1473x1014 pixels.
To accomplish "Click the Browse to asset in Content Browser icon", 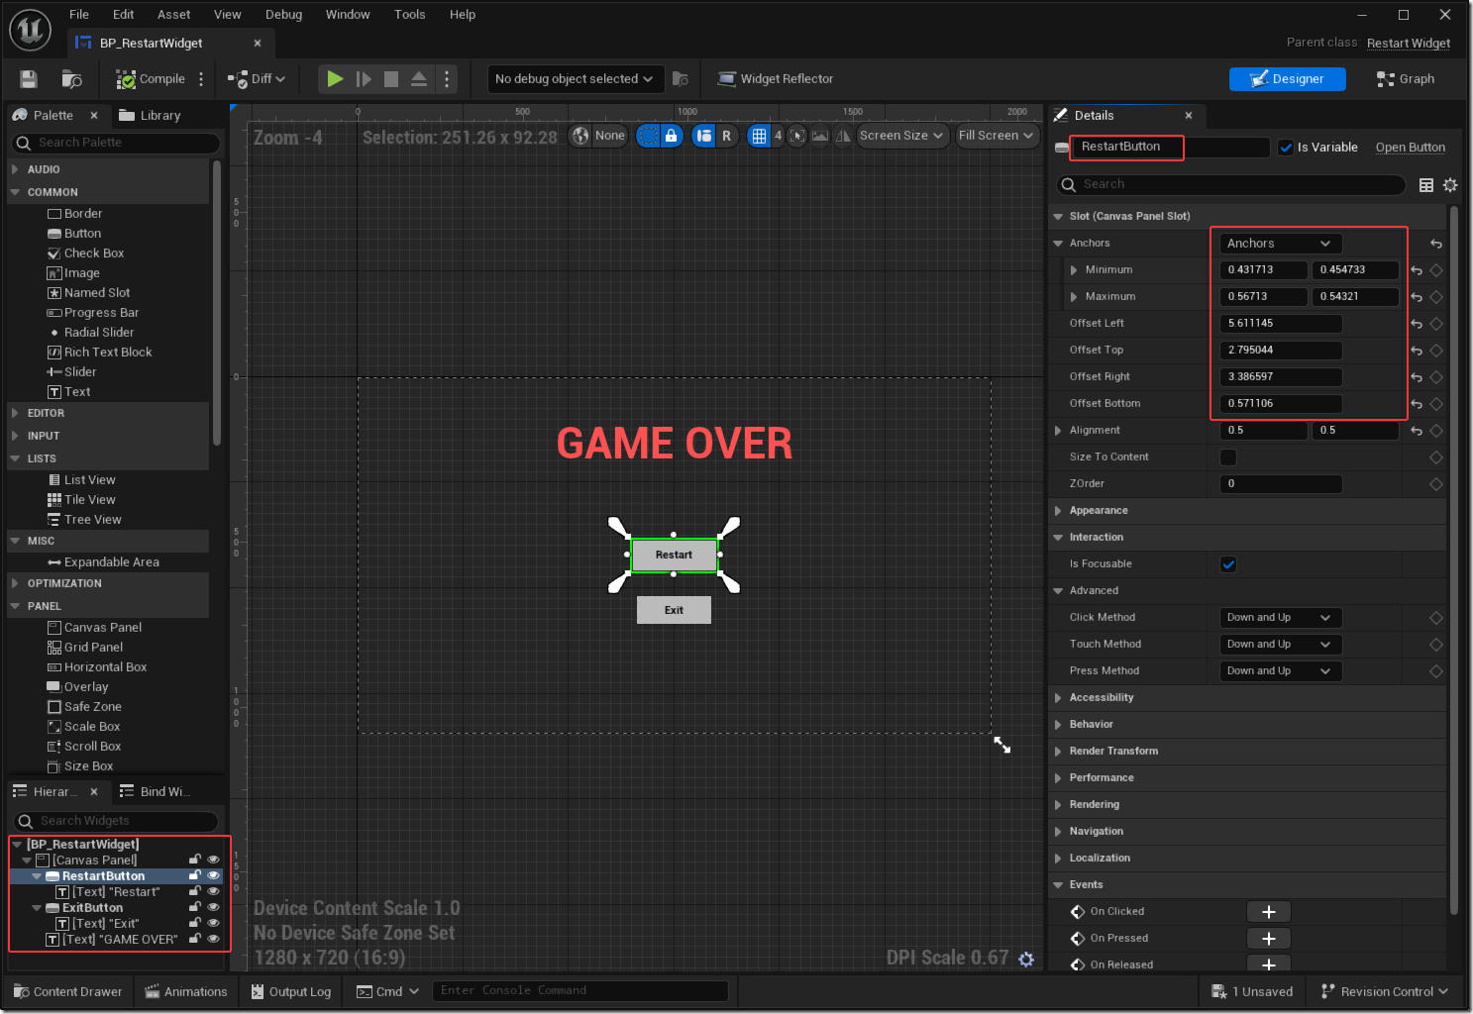I will (71, 79).
